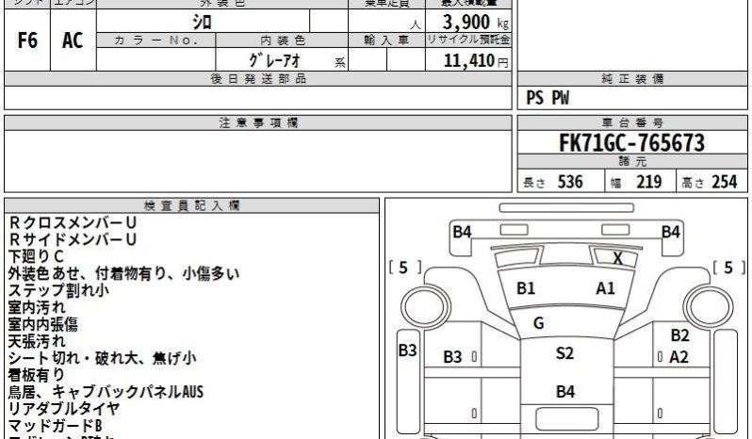Click the '諸元' header
This screenshot has height=439, width=752.
632,161
